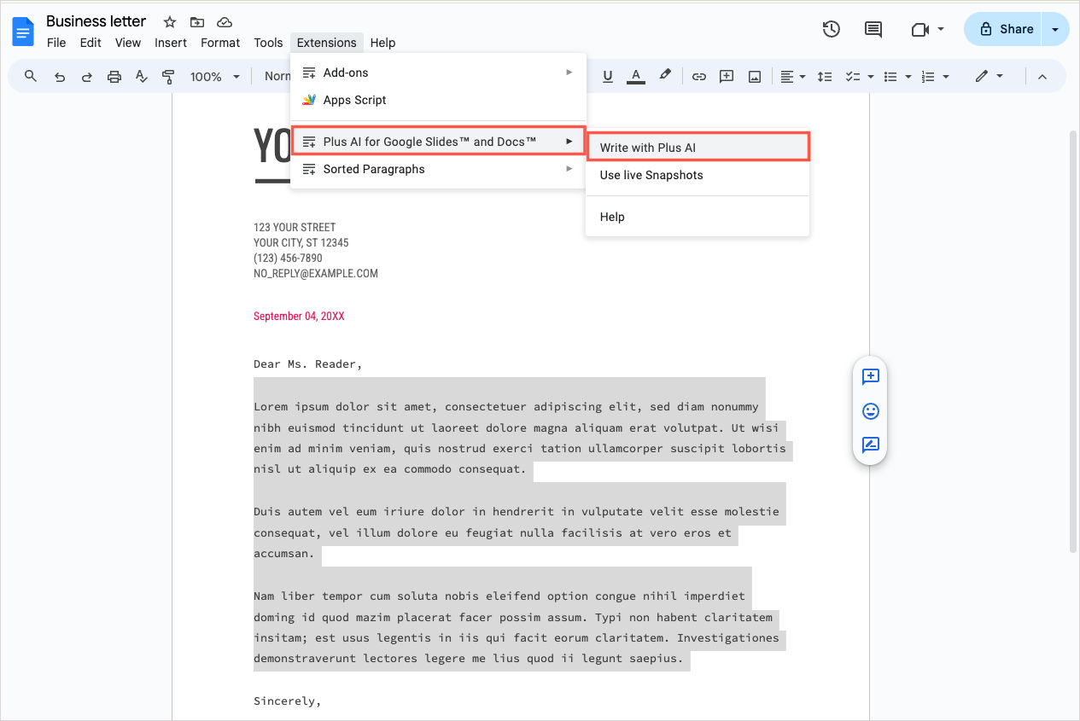The width and height of the screenshot is (1080, 721).
Task: Add a comment from the toolbar
Action: pos(727,77)
